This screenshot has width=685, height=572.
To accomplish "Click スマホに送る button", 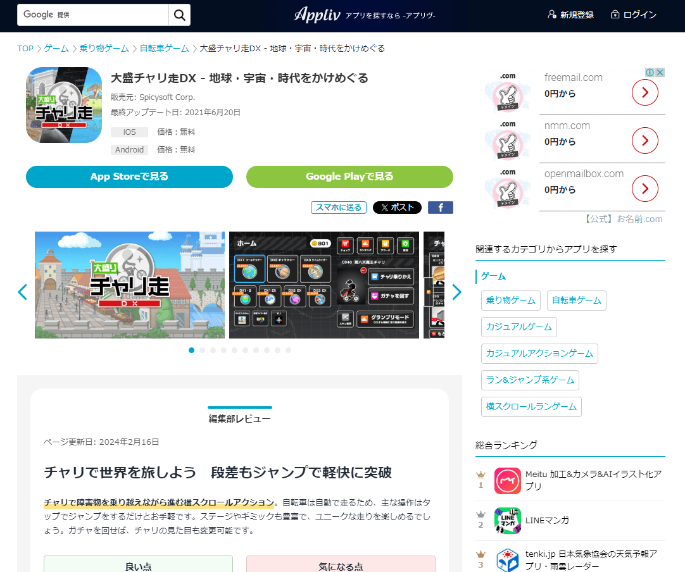I will [339, 208].
